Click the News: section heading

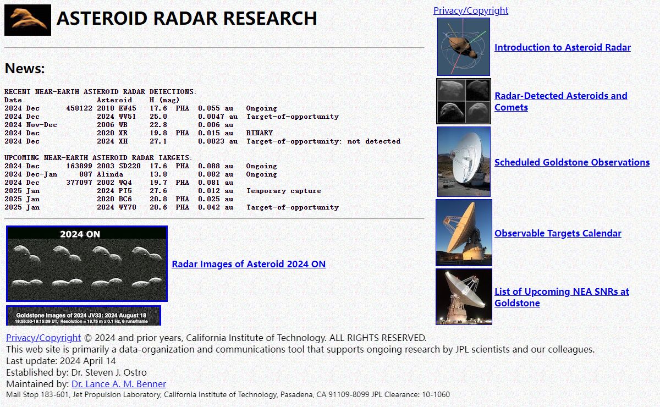(x=25, y=69)
